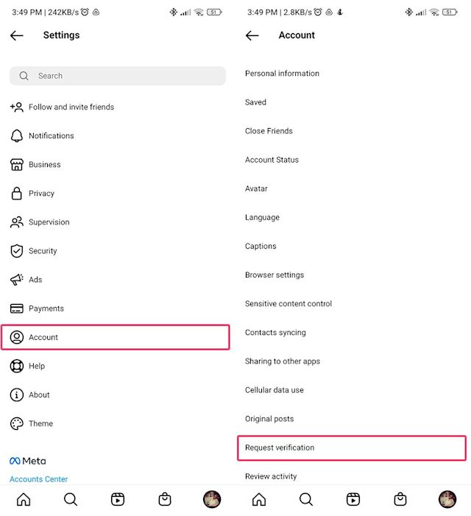The height and width of the screenshot is (516, 471).
Task: Tap the About info icon
Action: (17, 395)
